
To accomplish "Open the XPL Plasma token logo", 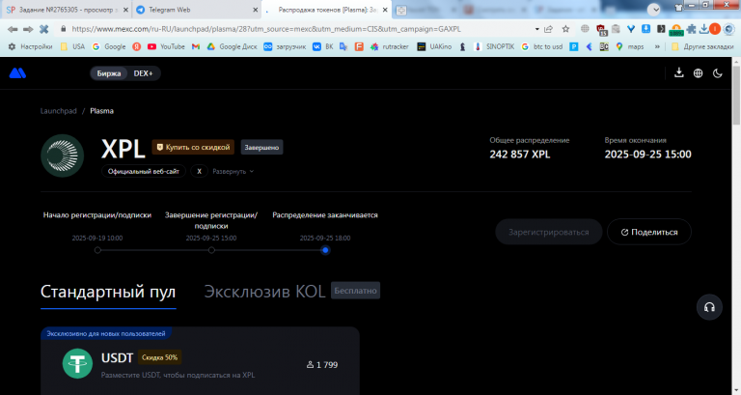I will click(63, 155).
